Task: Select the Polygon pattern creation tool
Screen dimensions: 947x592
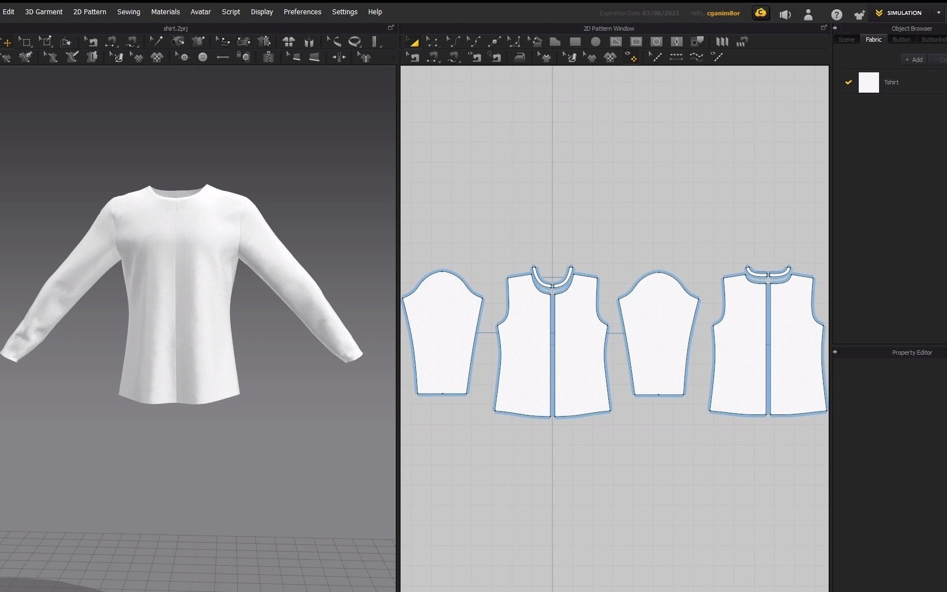Action: pyautogui.click(x=555, y=41)
